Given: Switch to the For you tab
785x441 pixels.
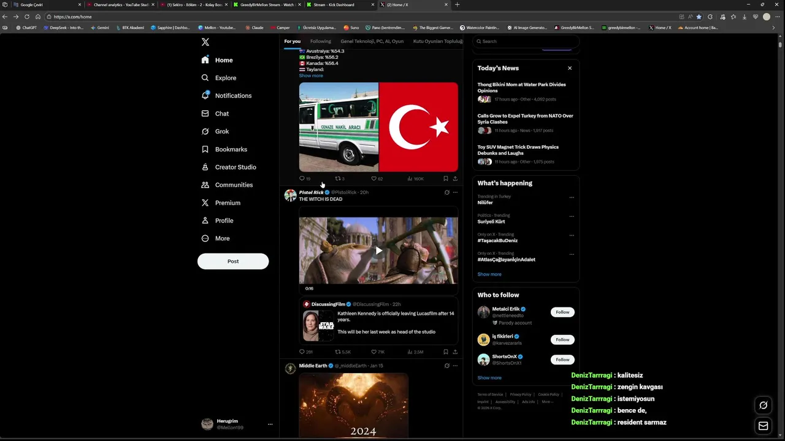Looking at the screenshot, I should [x=292, y=41].
